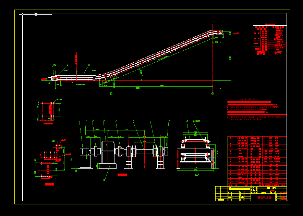The height and width of the screenshot is (216, 303).
Task: Click callout number 9 above the A—A section
Action: (x=187, y=121)
